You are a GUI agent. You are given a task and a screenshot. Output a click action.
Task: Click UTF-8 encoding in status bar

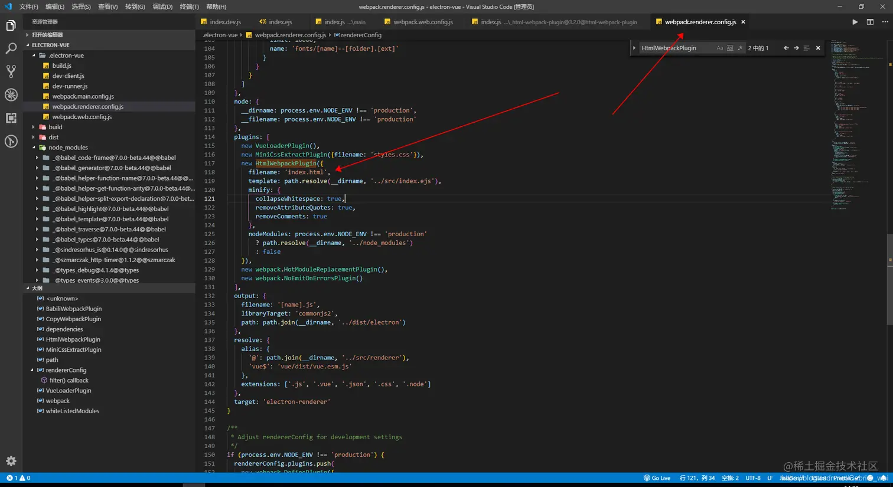click(x=752, y=478)
